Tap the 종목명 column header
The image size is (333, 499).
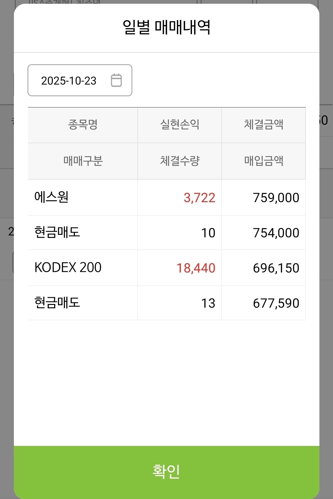(83, 125)
